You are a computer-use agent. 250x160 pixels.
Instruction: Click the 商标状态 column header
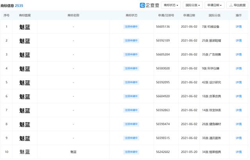132,15
